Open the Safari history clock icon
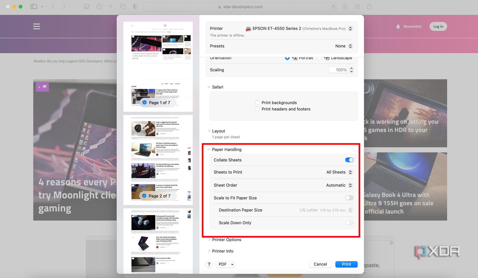This screenshot has height=278, width=478. [99, 6]
